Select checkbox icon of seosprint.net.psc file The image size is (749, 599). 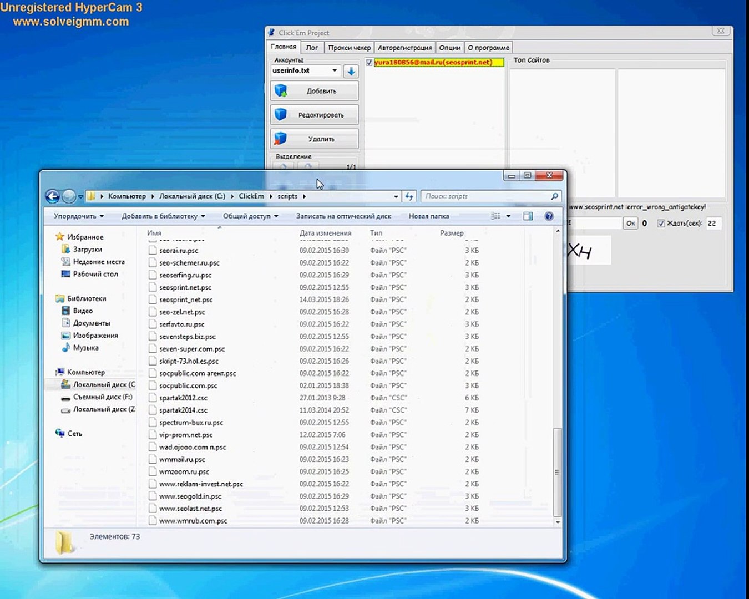[x=153, y=287]
